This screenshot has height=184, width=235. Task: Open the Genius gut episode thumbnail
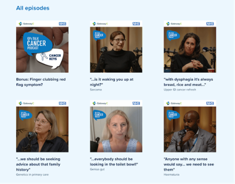click(116, 126)
